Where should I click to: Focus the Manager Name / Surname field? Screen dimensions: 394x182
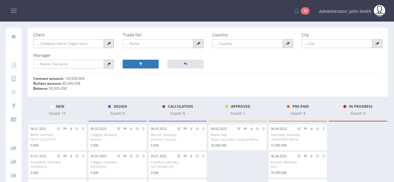tap(69, 64)
